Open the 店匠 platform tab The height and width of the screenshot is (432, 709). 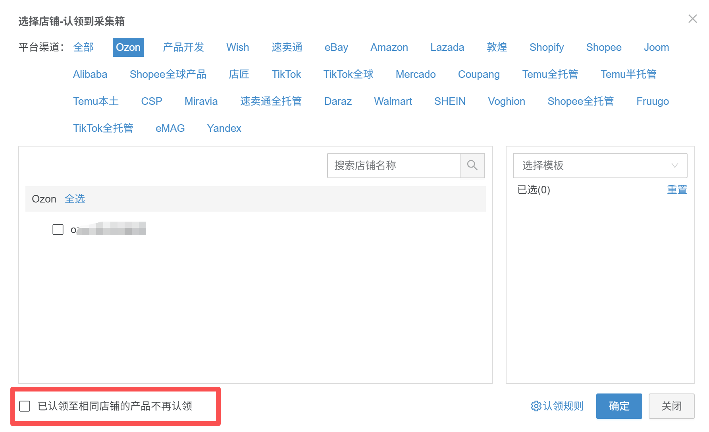pyautogui.click(x=239, y=74)
